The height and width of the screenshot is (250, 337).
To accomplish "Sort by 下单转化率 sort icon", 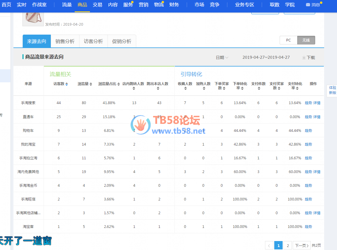I will pyautogui.click(x=242, y=88).
